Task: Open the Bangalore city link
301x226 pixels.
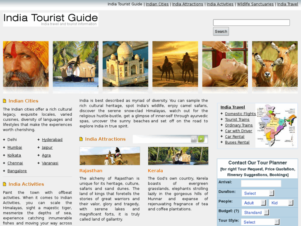Action: [17, 171]
